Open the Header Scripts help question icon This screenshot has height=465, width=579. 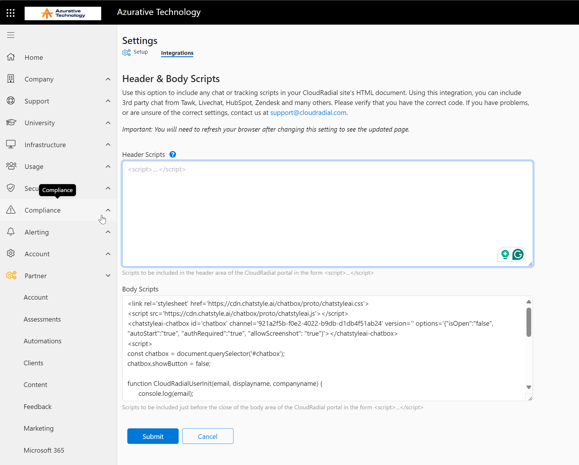pyautogui.click(x=173, y=155)
